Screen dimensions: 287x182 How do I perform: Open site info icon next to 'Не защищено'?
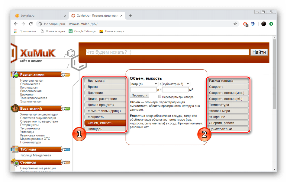pyautogui.click(x=40, y=24)
